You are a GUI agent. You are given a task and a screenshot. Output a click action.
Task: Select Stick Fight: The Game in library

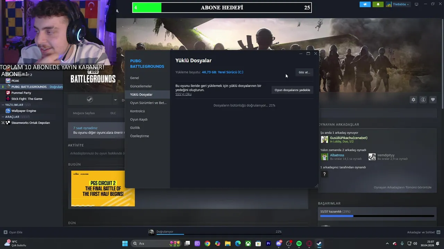[x=27, y=99]
